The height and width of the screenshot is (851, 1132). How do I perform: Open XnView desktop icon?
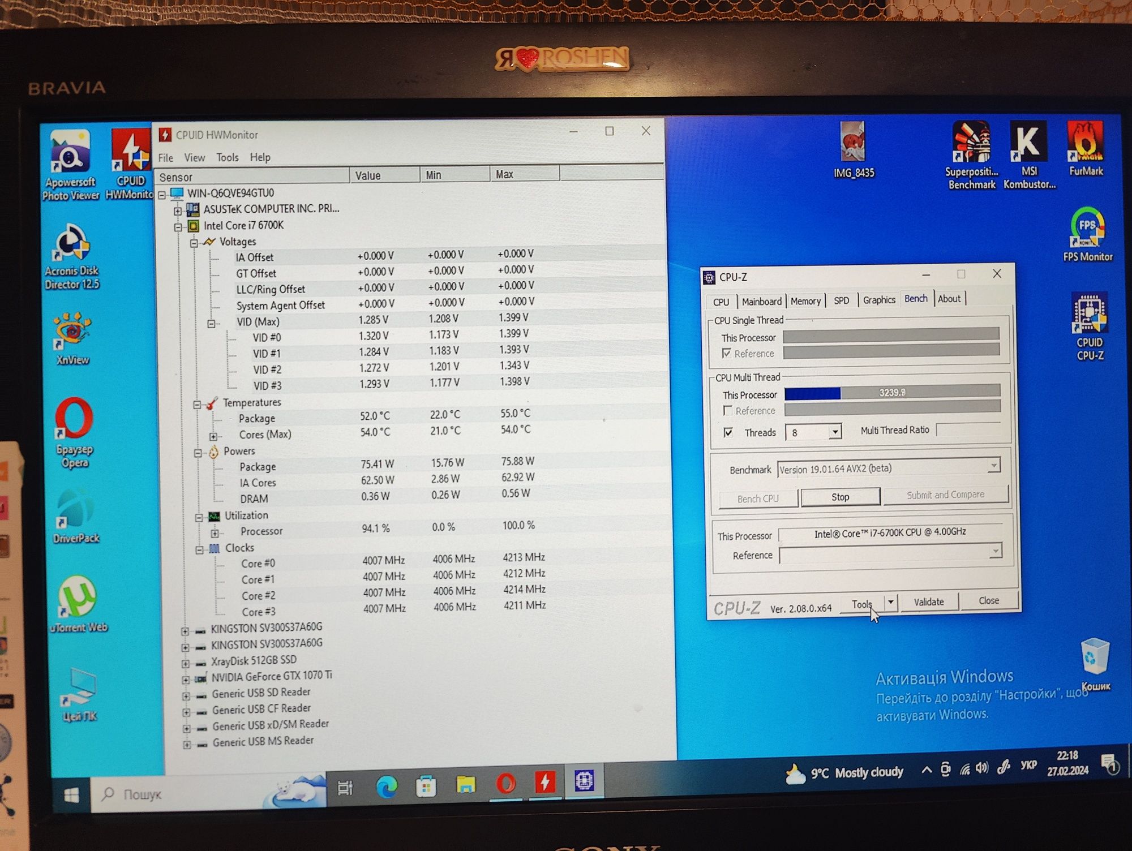click(x=72, y=339)
